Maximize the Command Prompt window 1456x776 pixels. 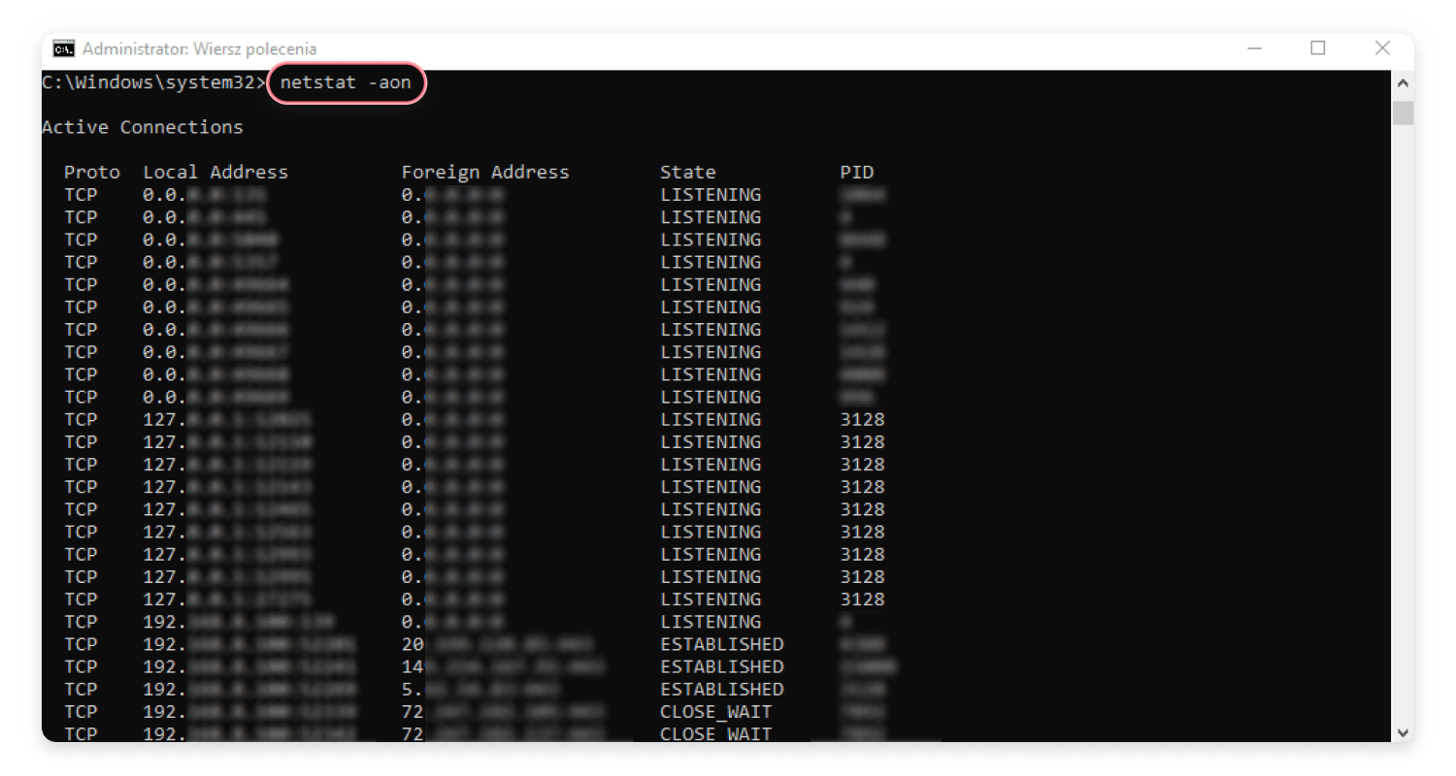pyautogui.click(x=1318, y=48)
